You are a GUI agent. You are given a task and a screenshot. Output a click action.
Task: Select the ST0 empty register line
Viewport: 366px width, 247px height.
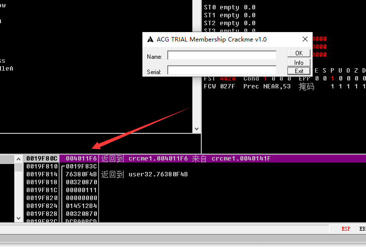pos(229,8)
